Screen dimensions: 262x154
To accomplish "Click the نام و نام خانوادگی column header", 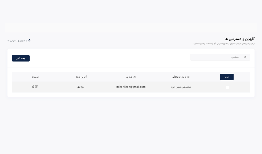I will 181,77.
